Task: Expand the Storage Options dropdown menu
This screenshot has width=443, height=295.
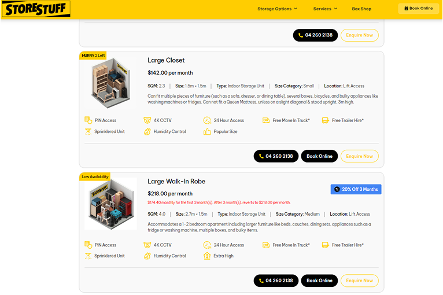Action: coord(277,9)
